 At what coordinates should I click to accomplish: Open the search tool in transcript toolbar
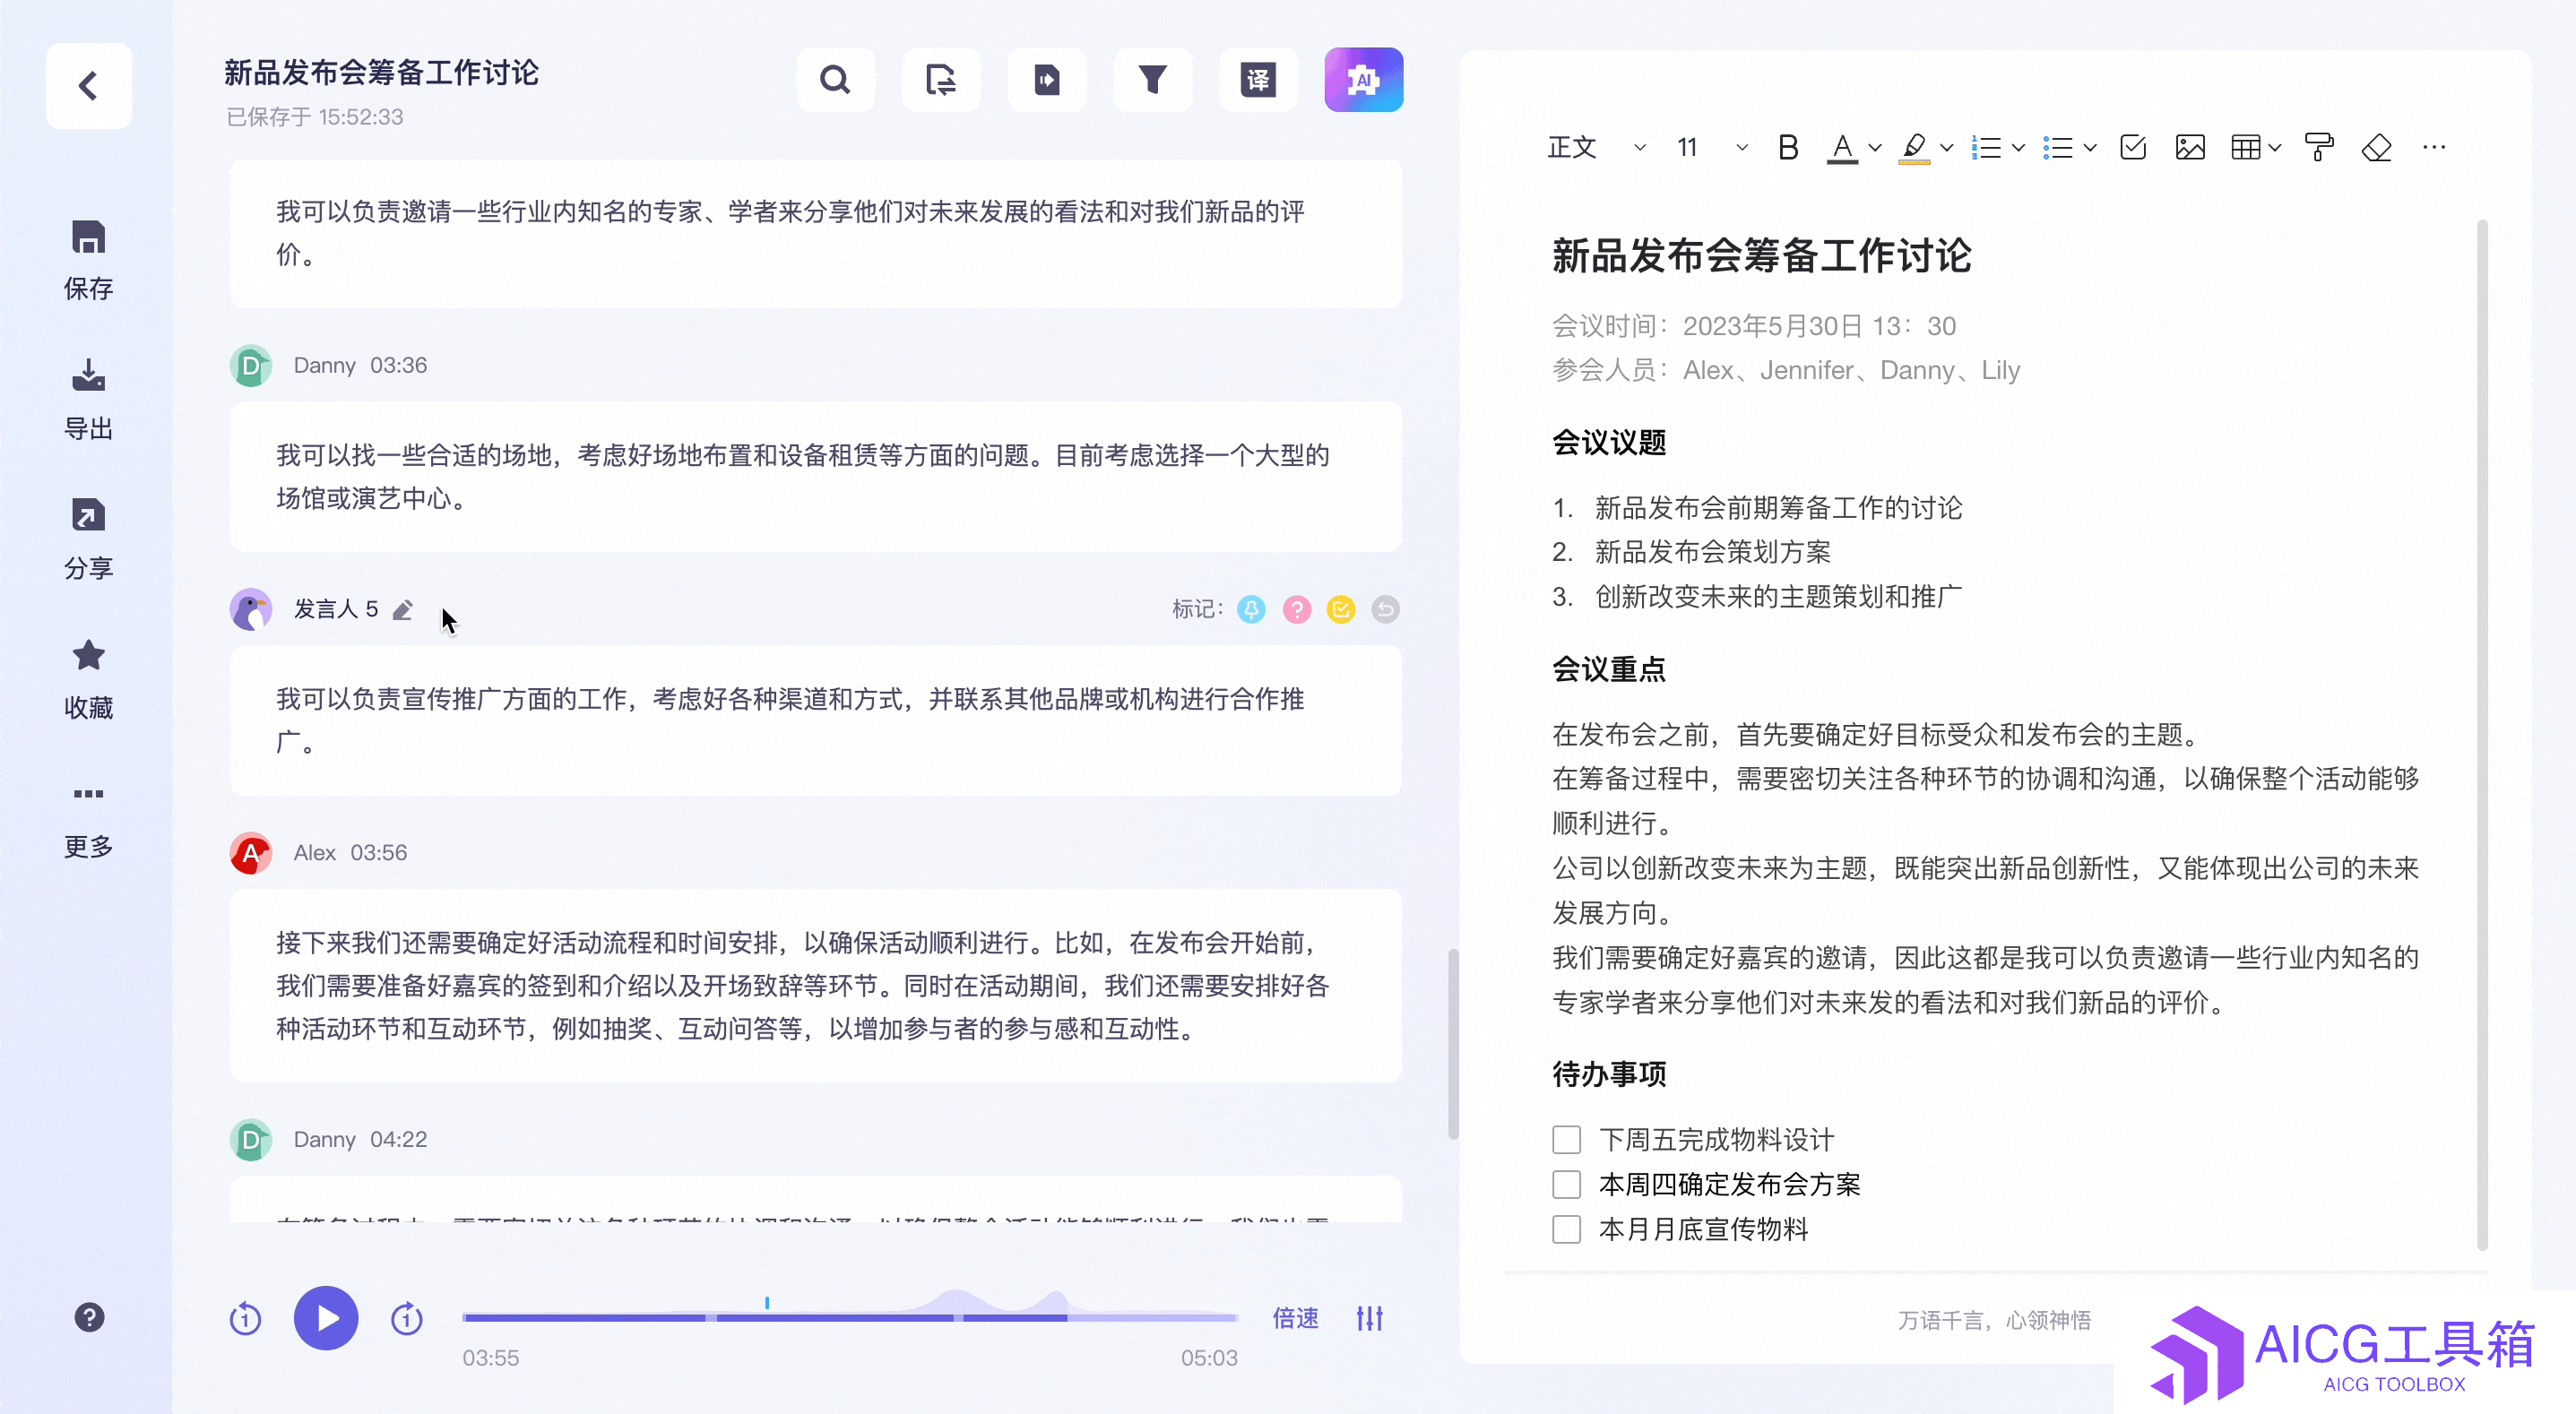point(835,80)
